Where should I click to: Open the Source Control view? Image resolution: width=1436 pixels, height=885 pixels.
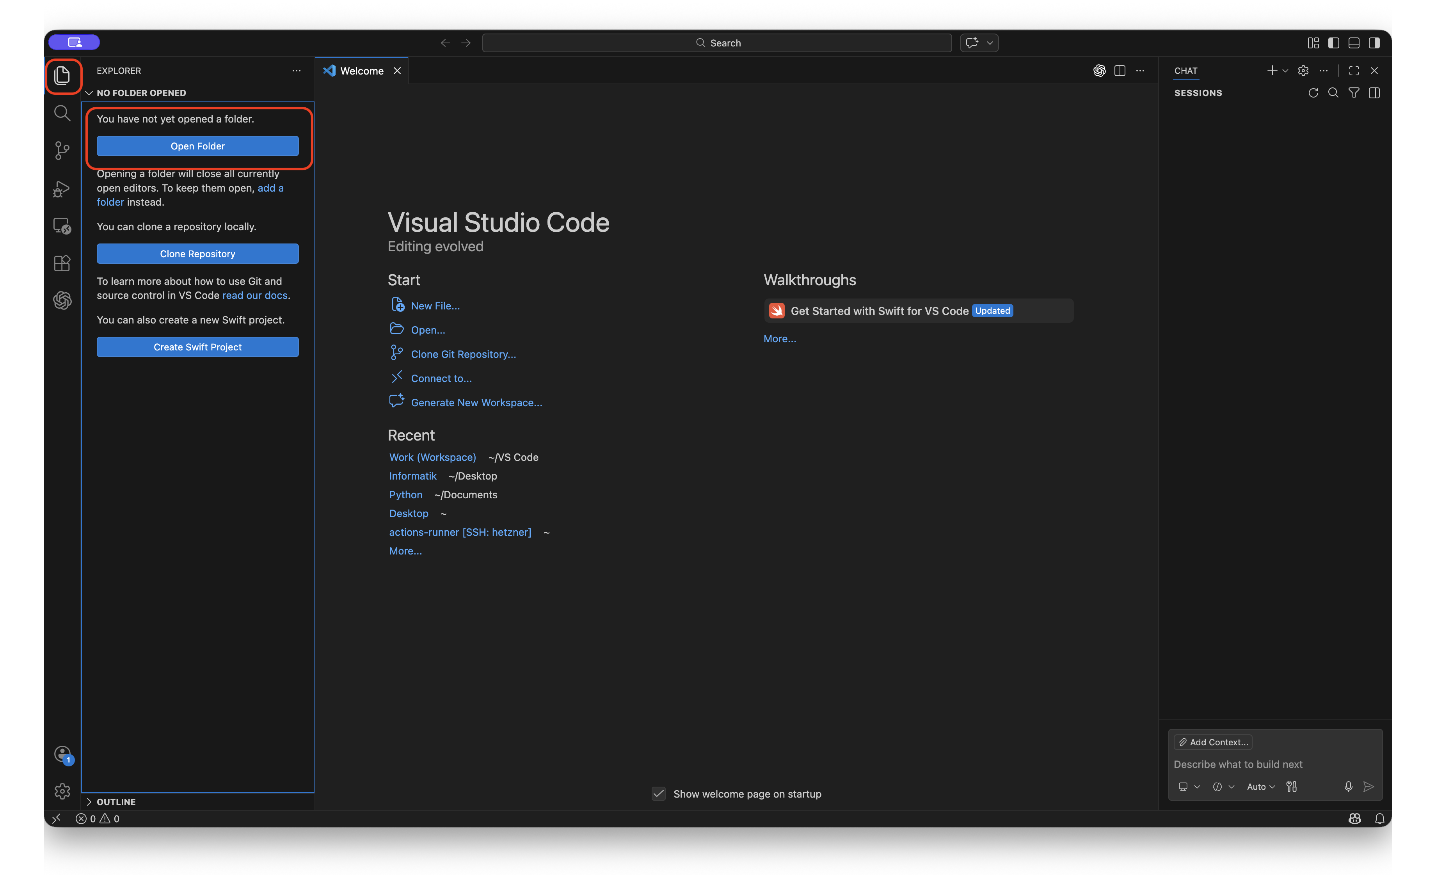(x=62, y=151)
